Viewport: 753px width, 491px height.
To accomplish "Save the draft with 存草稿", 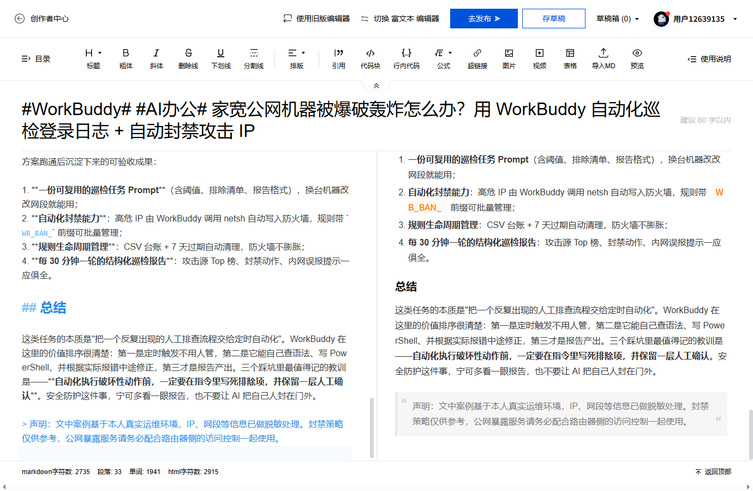I will (554, 19).
